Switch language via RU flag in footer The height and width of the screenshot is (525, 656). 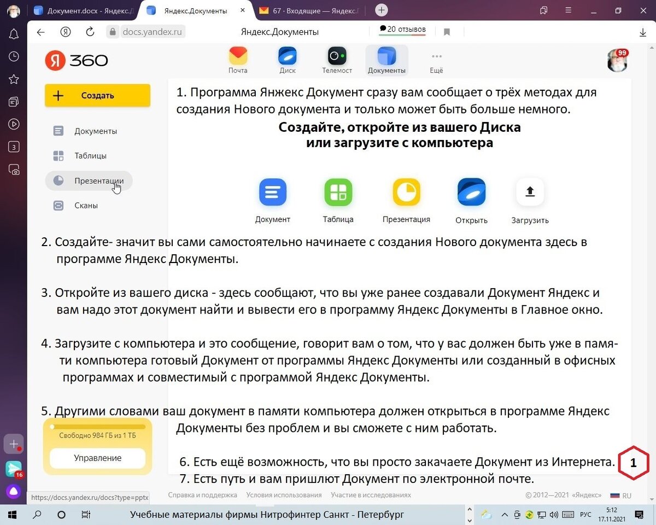click(x=620, y=495)
